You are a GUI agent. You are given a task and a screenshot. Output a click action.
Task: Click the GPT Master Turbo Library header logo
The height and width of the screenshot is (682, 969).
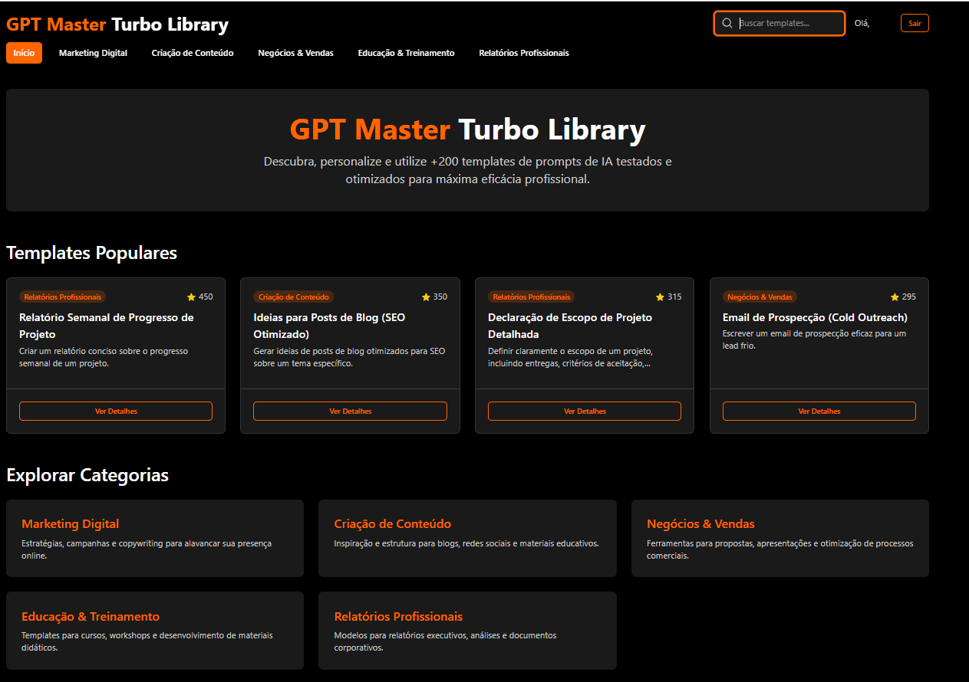[117, 25]
